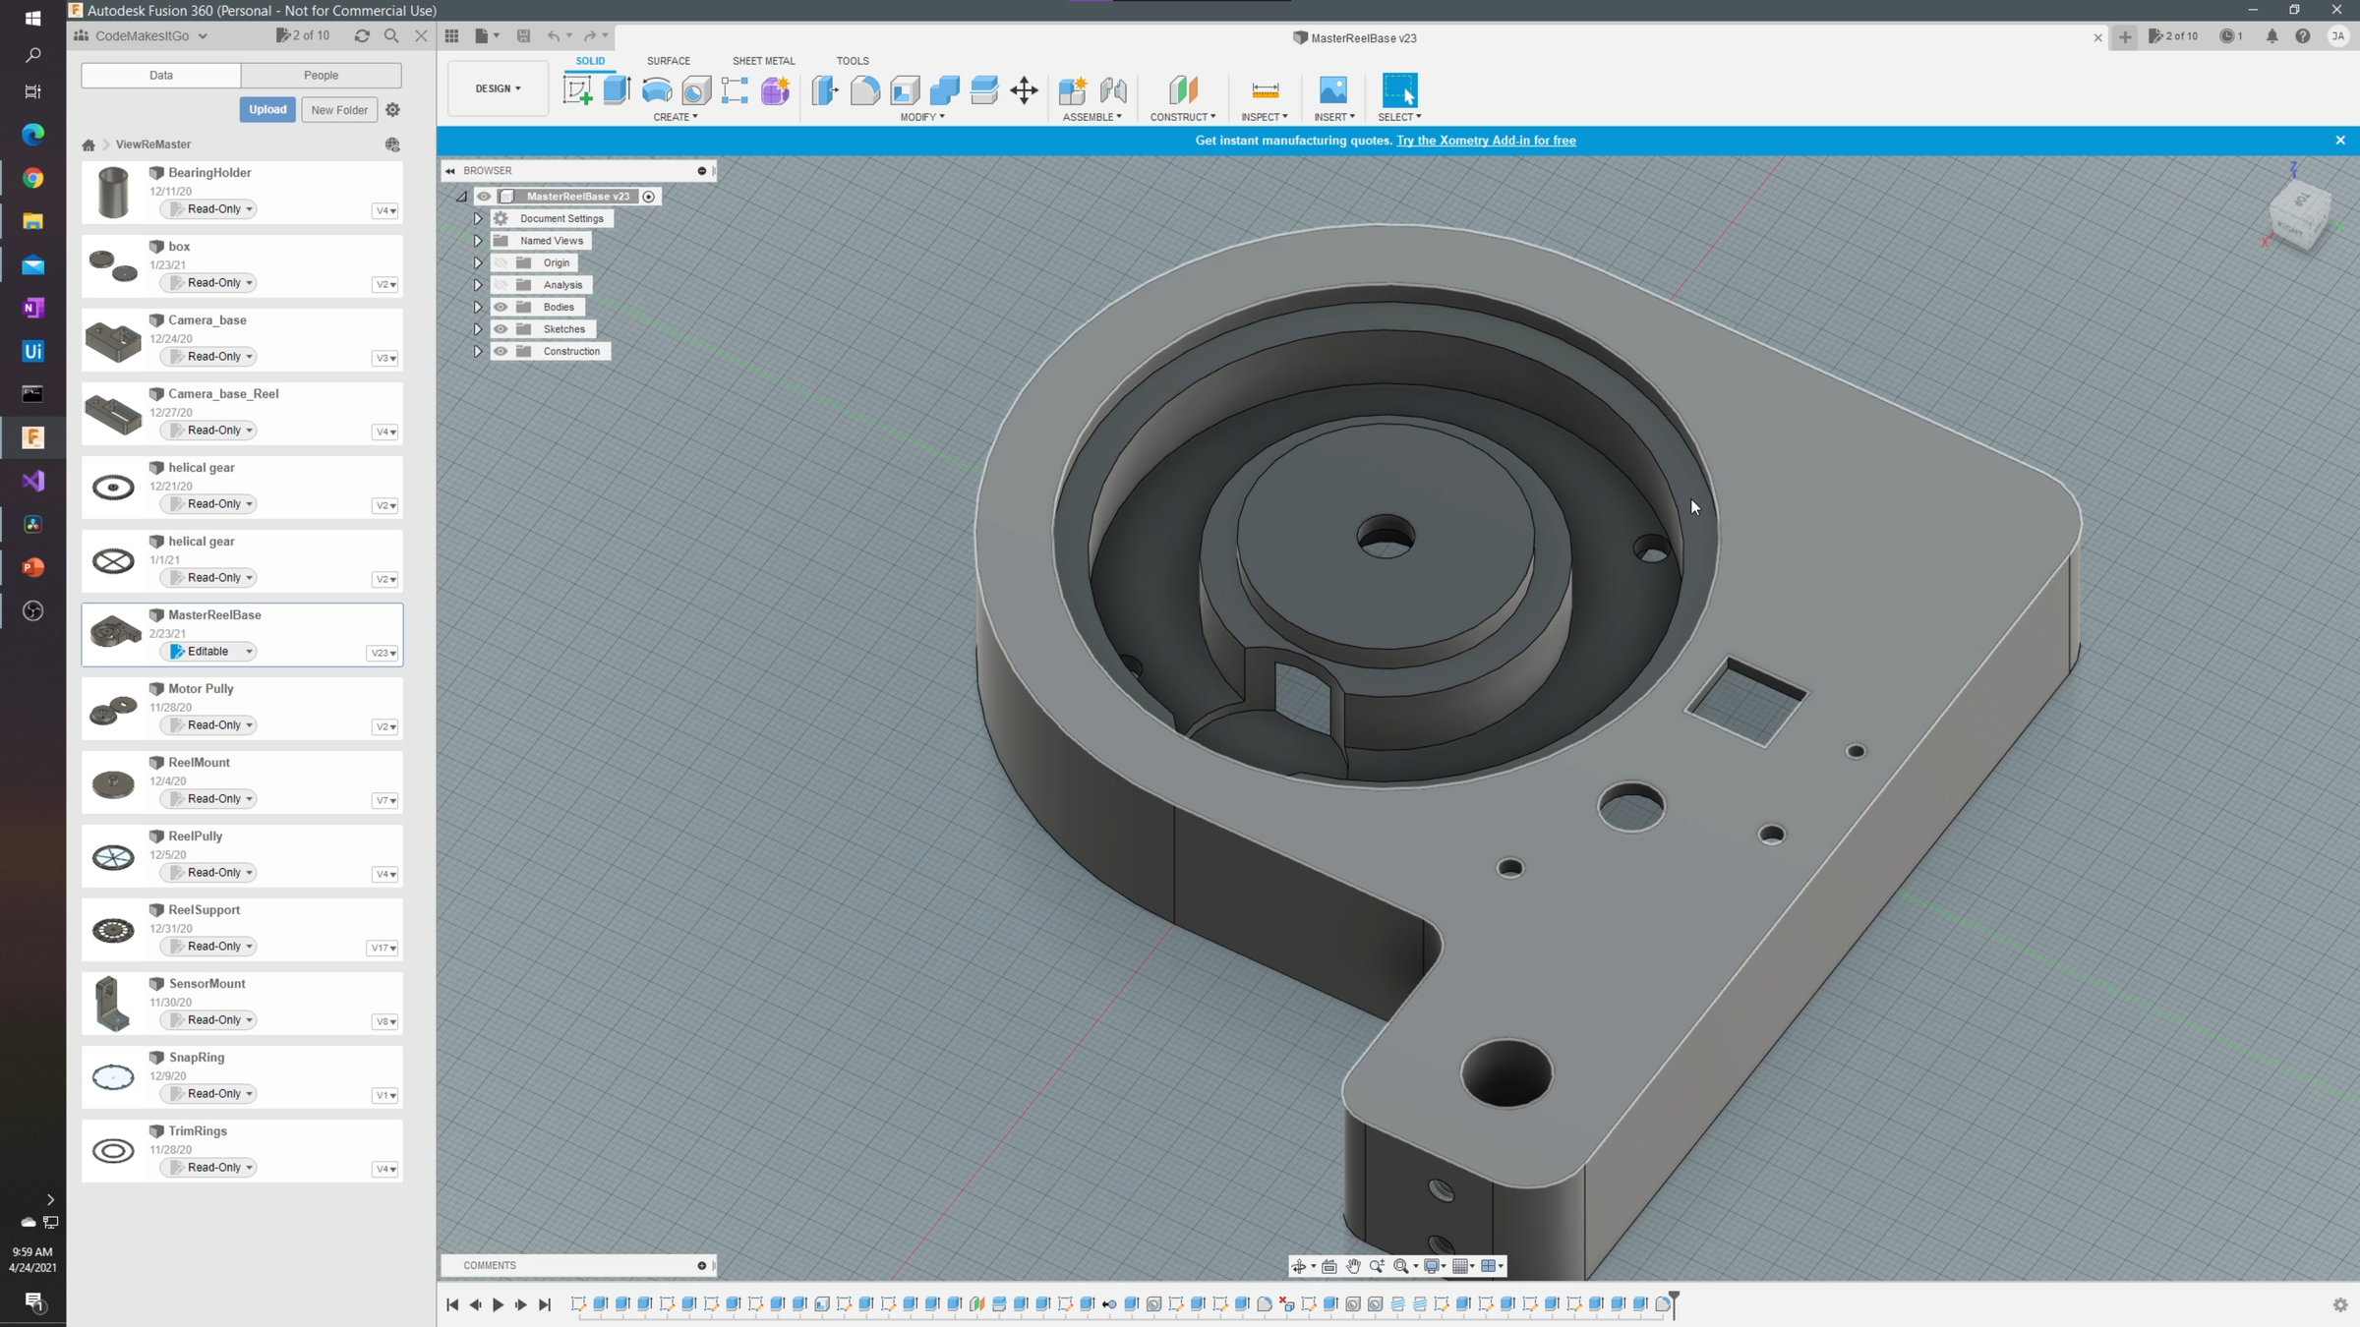Refresh the data panel

[362, 35]
